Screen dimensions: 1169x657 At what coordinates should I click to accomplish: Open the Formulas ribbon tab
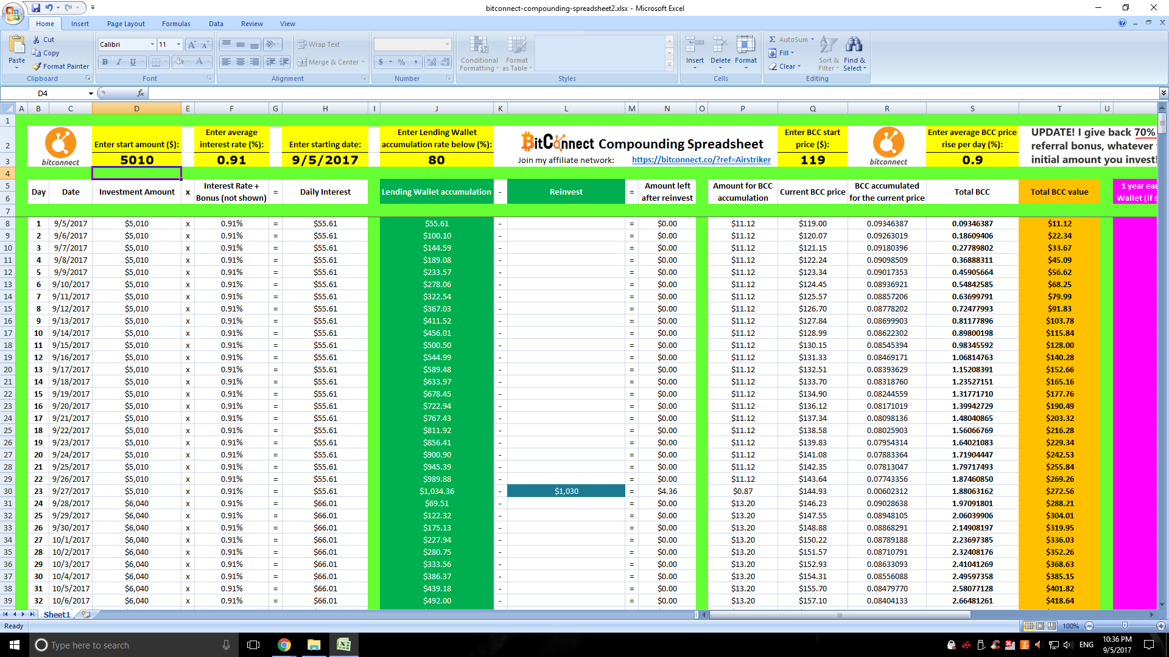(x=176, y=24)
